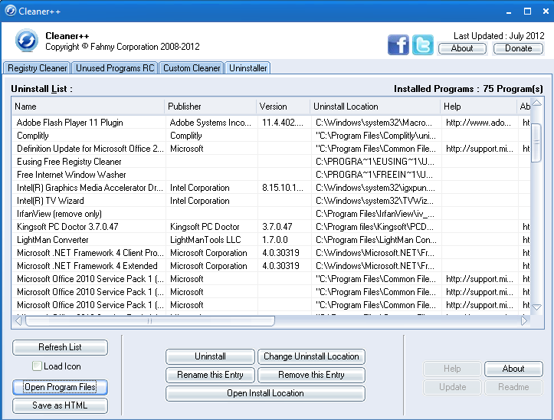Click Adobe Systems Inco... publisher cell

(x=210, y=123)
